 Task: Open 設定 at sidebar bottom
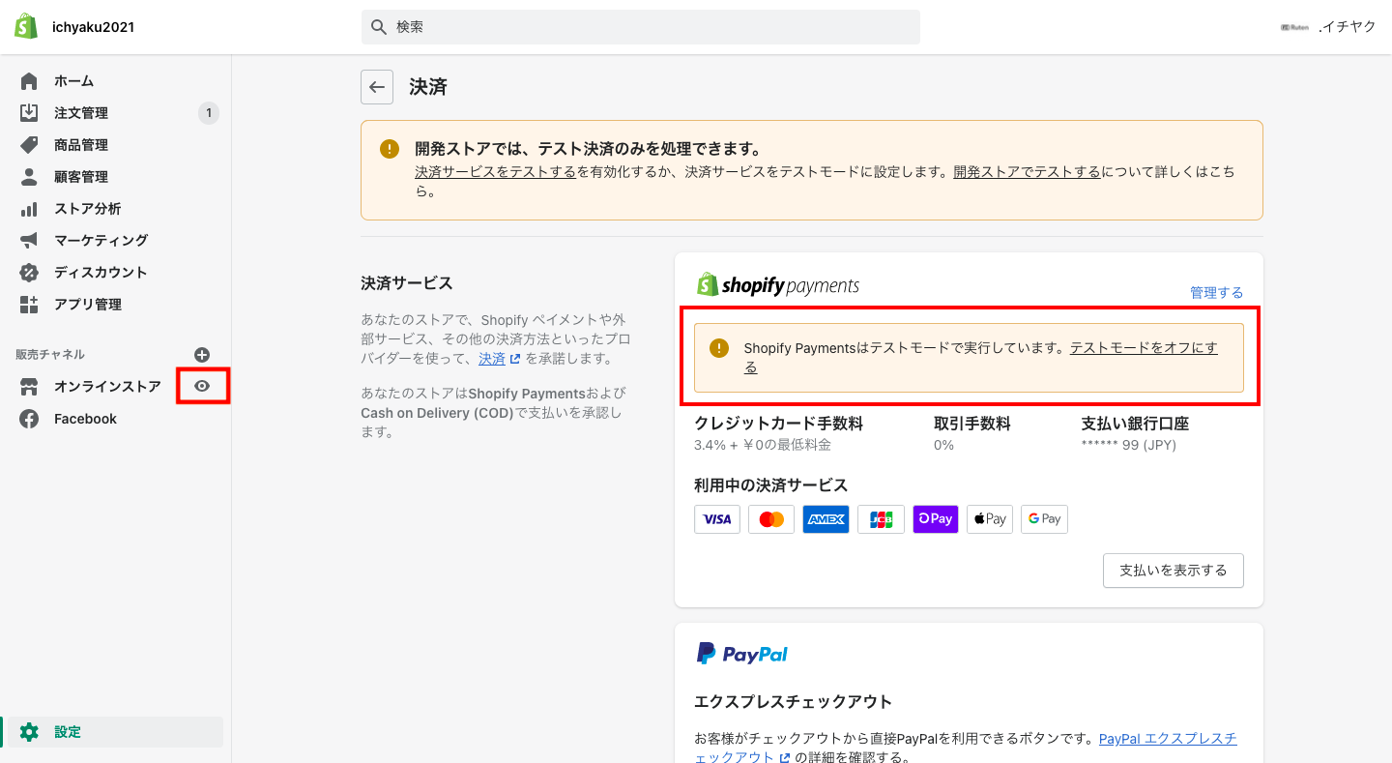pyautogui.click(x=116, y=732)
